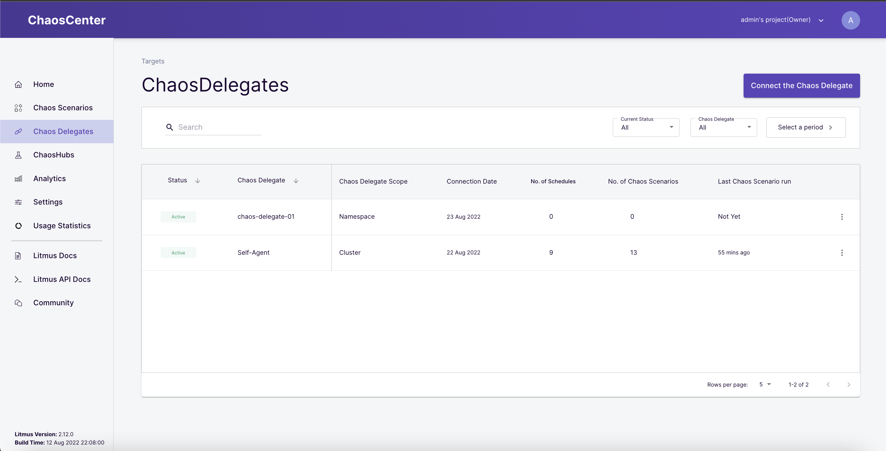Open the Chaos Delegate filter dropdown
This screenshot has width=886, height=451.
[x=723, y=128]
